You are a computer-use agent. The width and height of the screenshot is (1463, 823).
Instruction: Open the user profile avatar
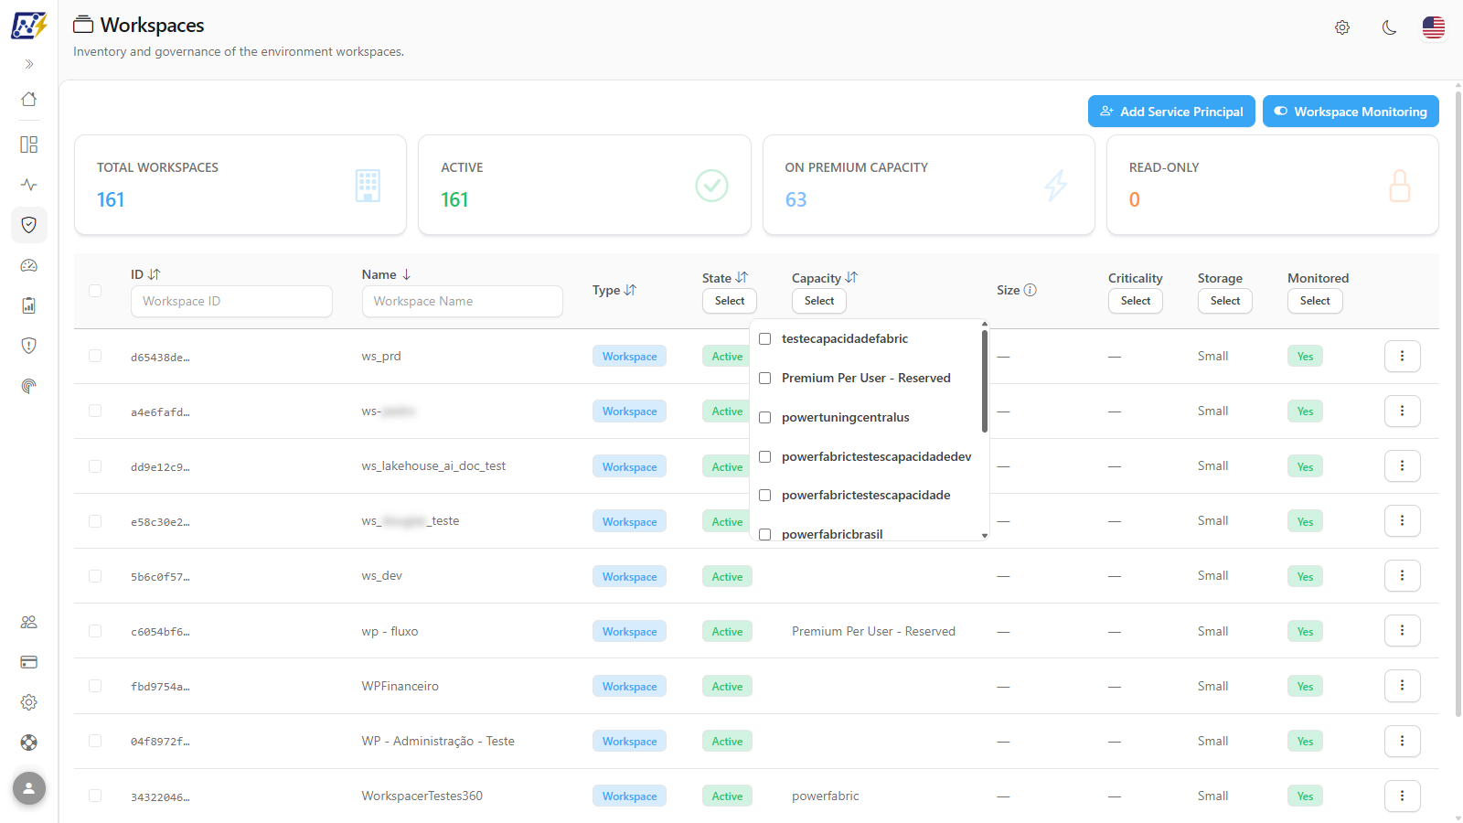click(x=29, y=788)
